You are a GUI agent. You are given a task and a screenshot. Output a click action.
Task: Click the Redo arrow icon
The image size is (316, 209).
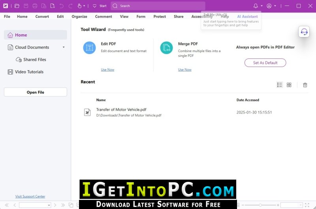pyautogui.click(x=70, y=6)
